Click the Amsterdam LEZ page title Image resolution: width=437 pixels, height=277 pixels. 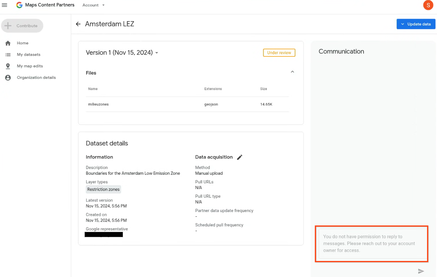click(110, 24)
